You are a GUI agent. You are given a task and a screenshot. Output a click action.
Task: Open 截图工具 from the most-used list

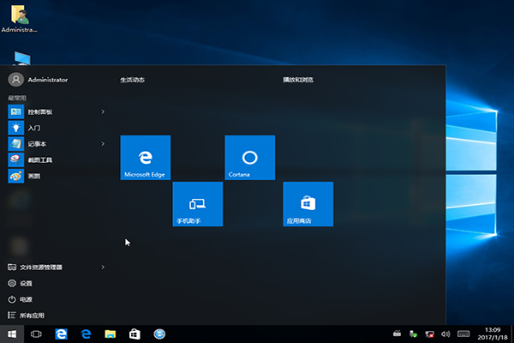40,159
